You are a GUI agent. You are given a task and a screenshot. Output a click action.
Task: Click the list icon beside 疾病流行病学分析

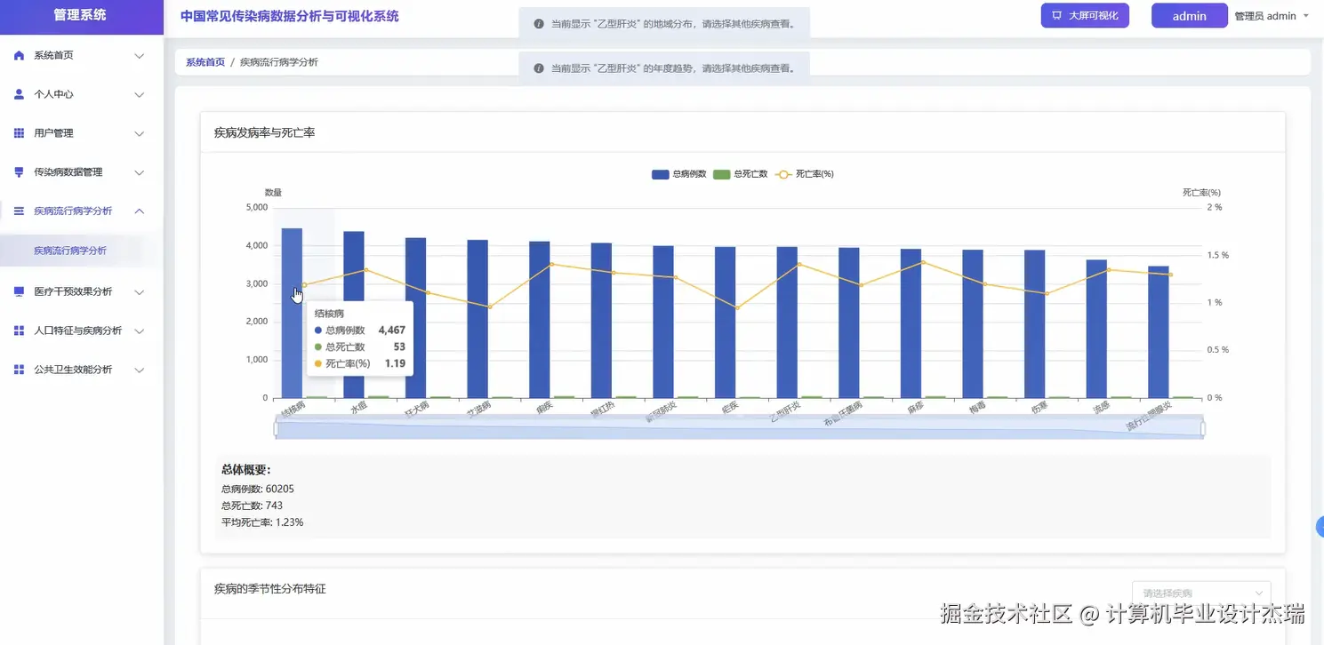[x=18, y=211]
